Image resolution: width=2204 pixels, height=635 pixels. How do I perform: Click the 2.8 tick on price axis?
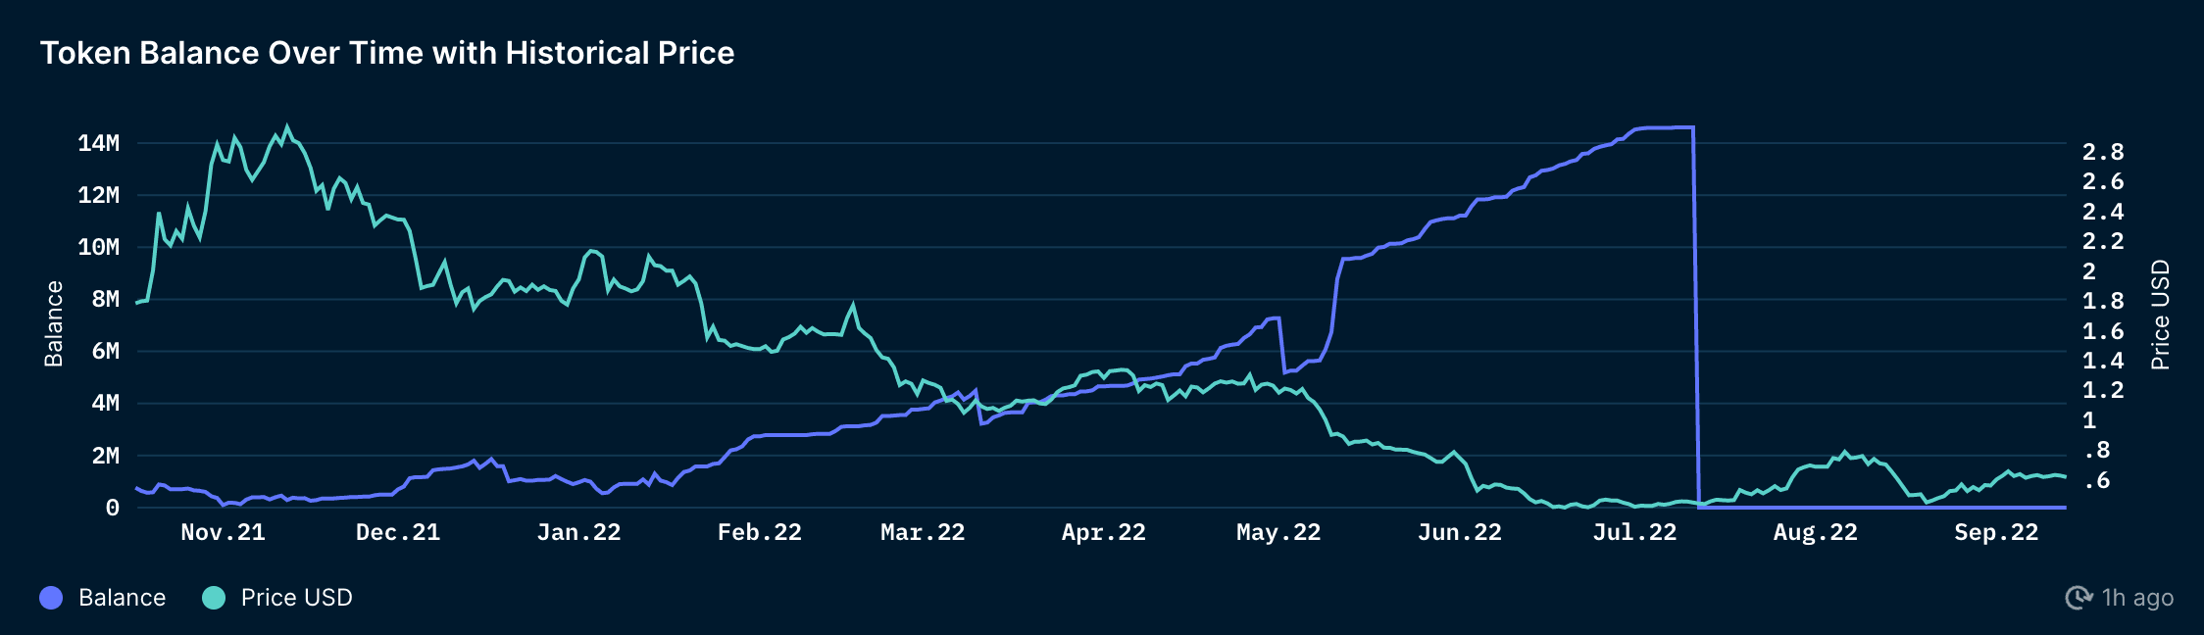click(2103, 152)
